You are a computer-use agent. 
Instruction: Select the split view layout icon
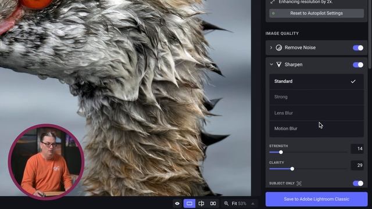(x=201, y=203)
